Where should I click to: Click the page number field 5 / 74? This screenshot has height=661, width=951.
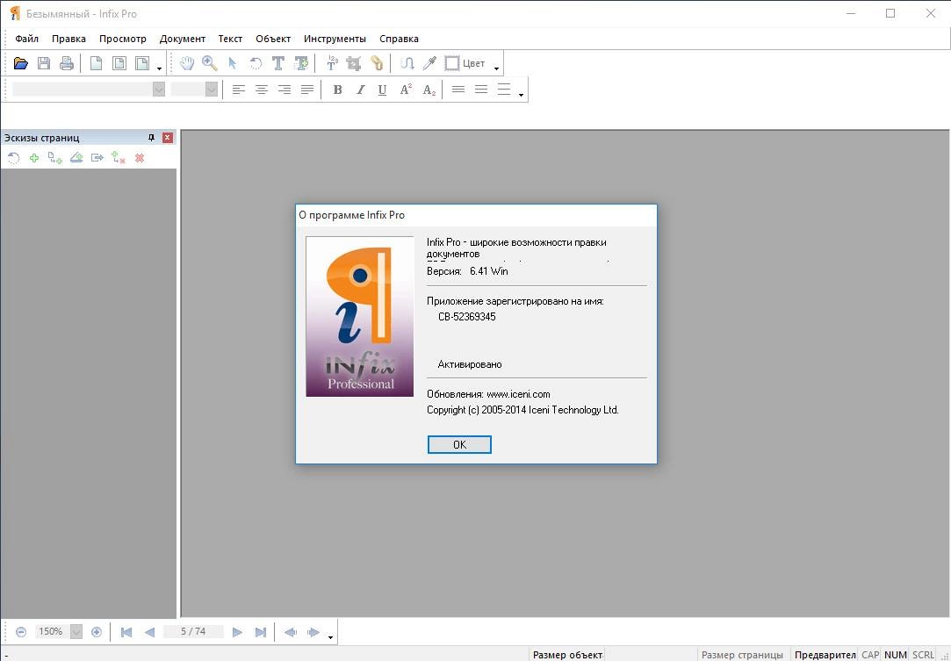(193, 632)
